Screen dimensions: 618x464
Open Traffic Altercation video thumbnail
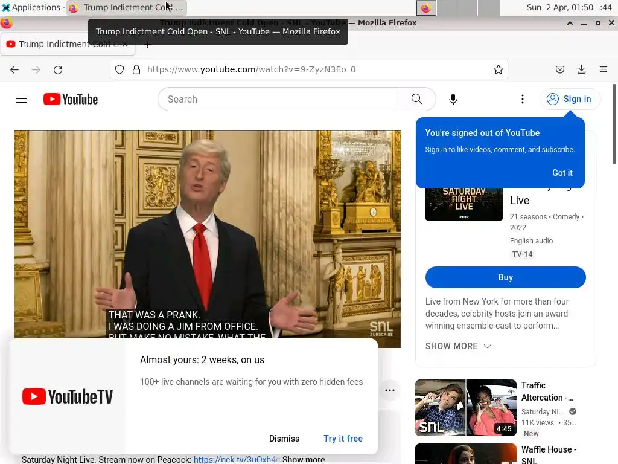[465, 408]
